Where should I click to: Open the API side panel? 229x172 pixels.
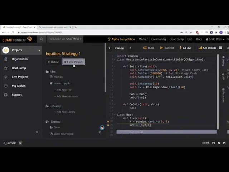(223, 77)
